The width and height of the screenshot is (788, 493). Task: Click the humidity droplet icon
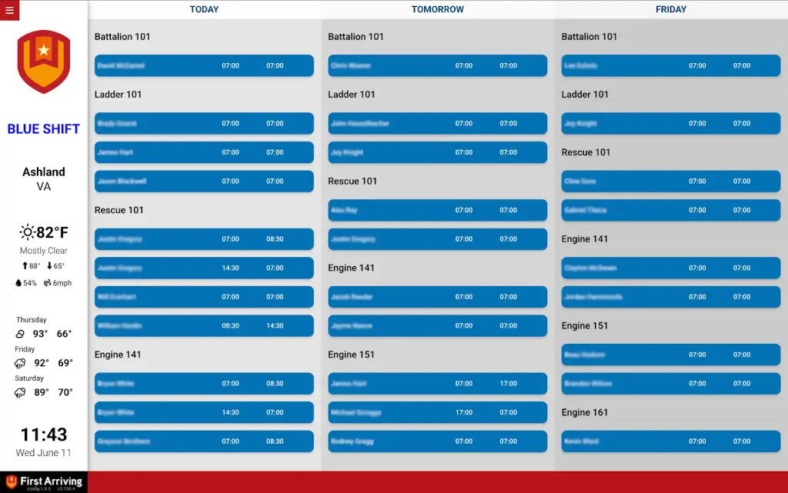[x=18, y=283]
